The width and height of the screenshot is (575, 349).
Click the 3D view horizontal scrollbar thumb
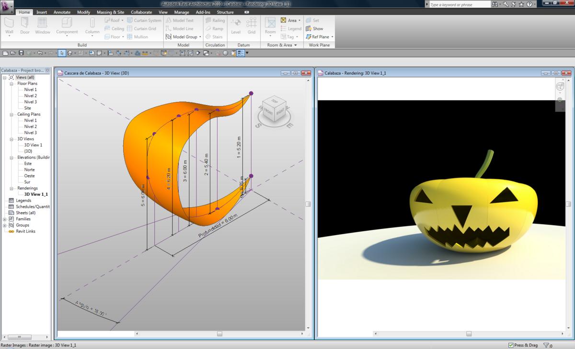219,334
